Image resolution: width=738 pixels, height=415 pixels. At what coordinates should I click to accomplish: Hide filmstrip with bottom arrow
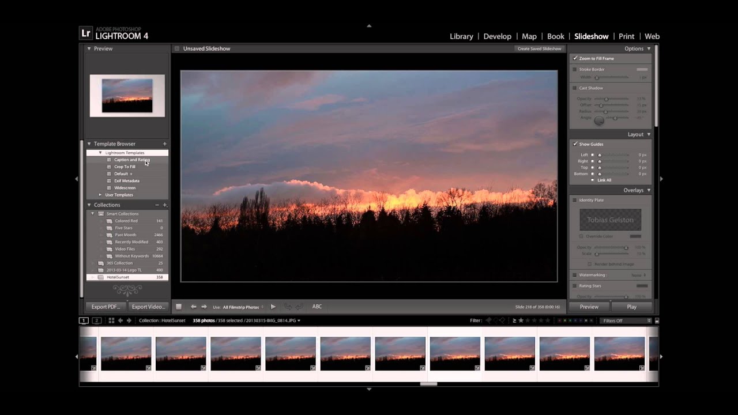click(369, 389)
